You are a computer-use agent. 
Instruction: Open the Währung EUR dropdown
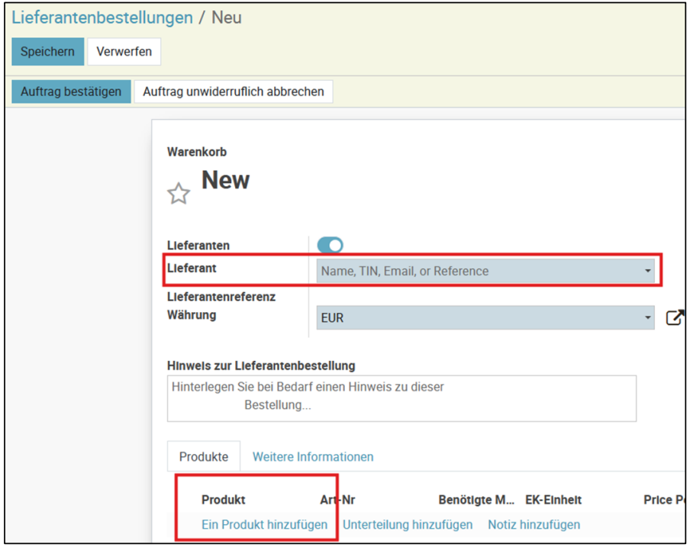485,317
